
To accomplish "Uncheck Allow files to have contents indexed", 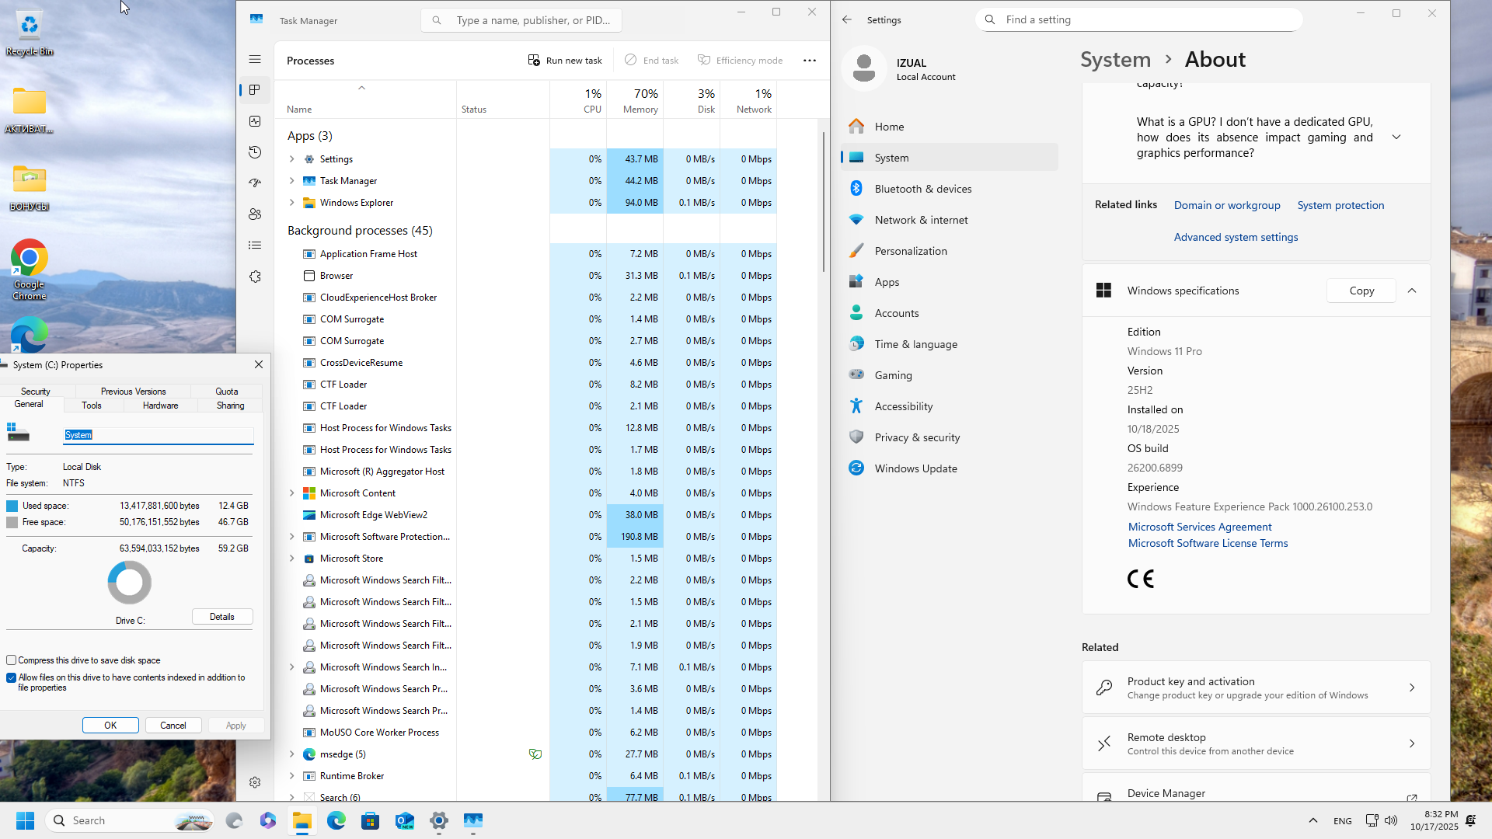I will coord(12,677).
